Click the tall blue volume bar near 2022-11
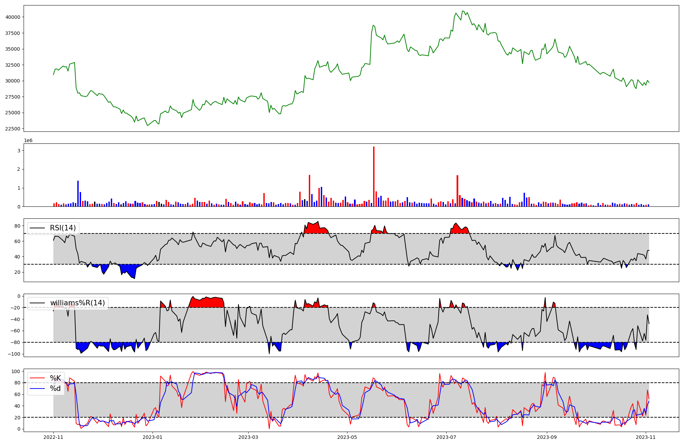This screenshot has width=684, height=445. [x=78, y=194]
